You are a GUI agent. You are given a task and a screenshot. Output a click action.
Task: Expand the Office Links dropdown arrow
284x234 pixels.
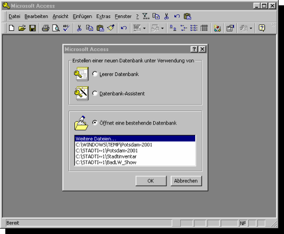144,28
